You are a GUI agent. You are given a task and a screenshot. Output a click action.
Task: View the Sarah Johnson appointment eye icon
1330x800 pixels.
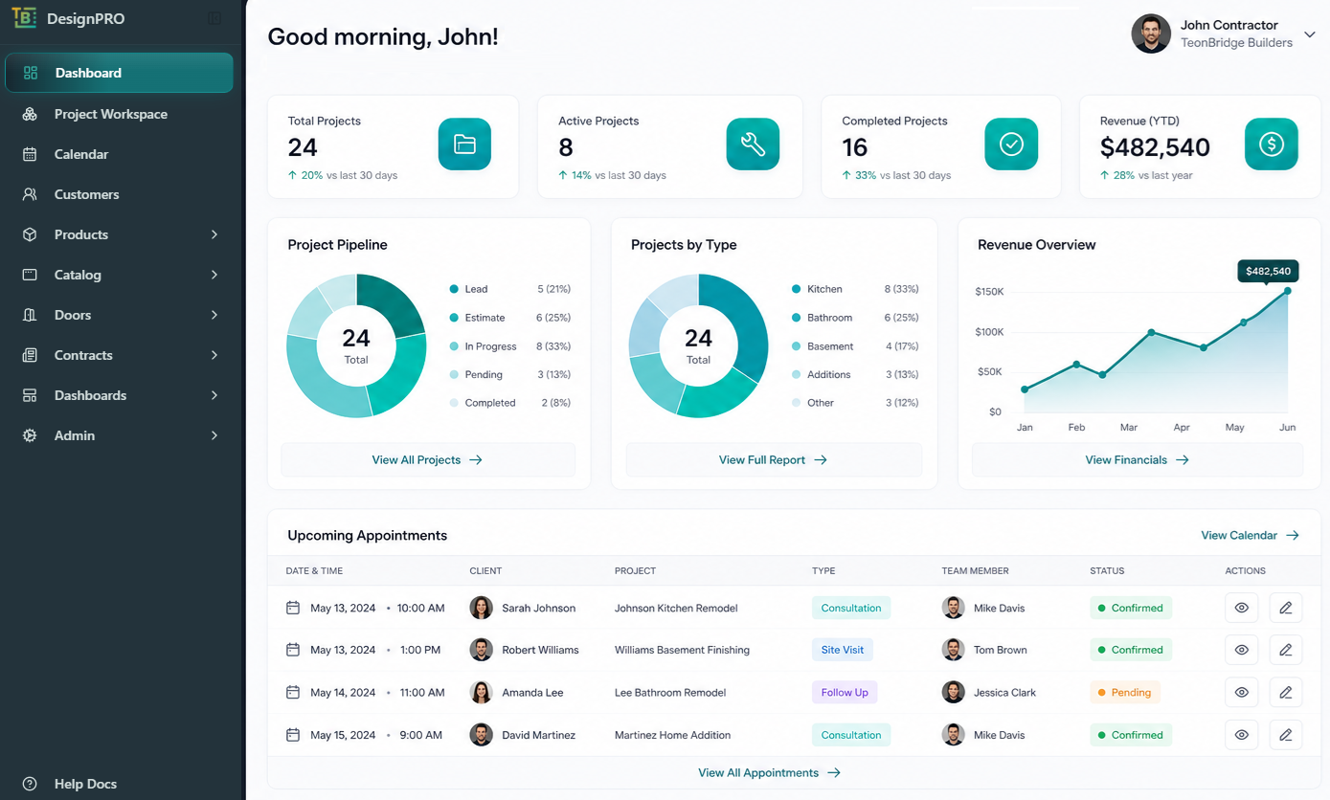pos(1242,608)
